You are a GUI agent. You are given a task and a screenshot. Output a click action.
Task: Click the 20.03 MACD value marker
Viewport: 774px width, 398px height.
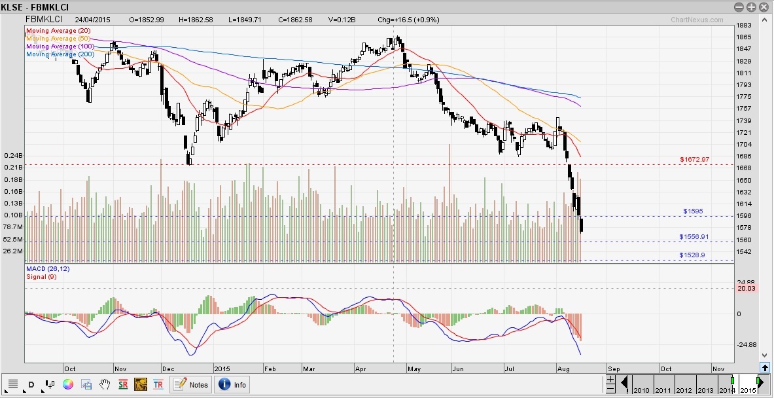tap(746, 289)
